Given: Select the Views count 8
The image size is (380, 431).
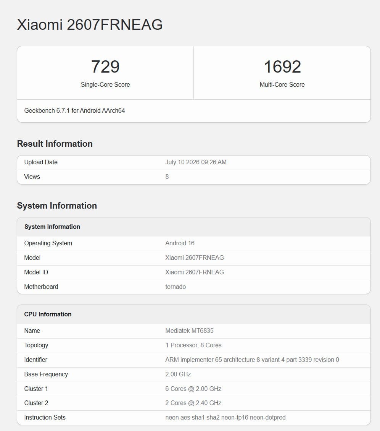Looking at the screenshot, I should [x=167, y=177].
